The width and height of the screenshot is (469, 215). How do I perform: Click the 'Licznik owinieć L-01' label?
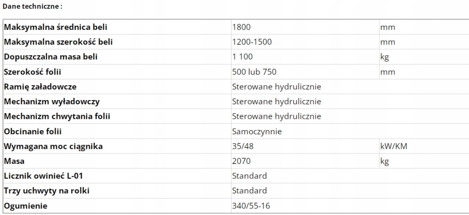(x=45, y=176)
